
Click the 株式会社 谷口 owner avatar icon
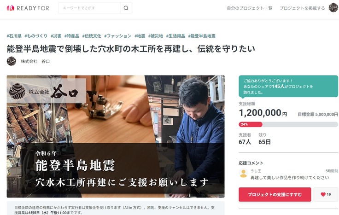[12, 61]
